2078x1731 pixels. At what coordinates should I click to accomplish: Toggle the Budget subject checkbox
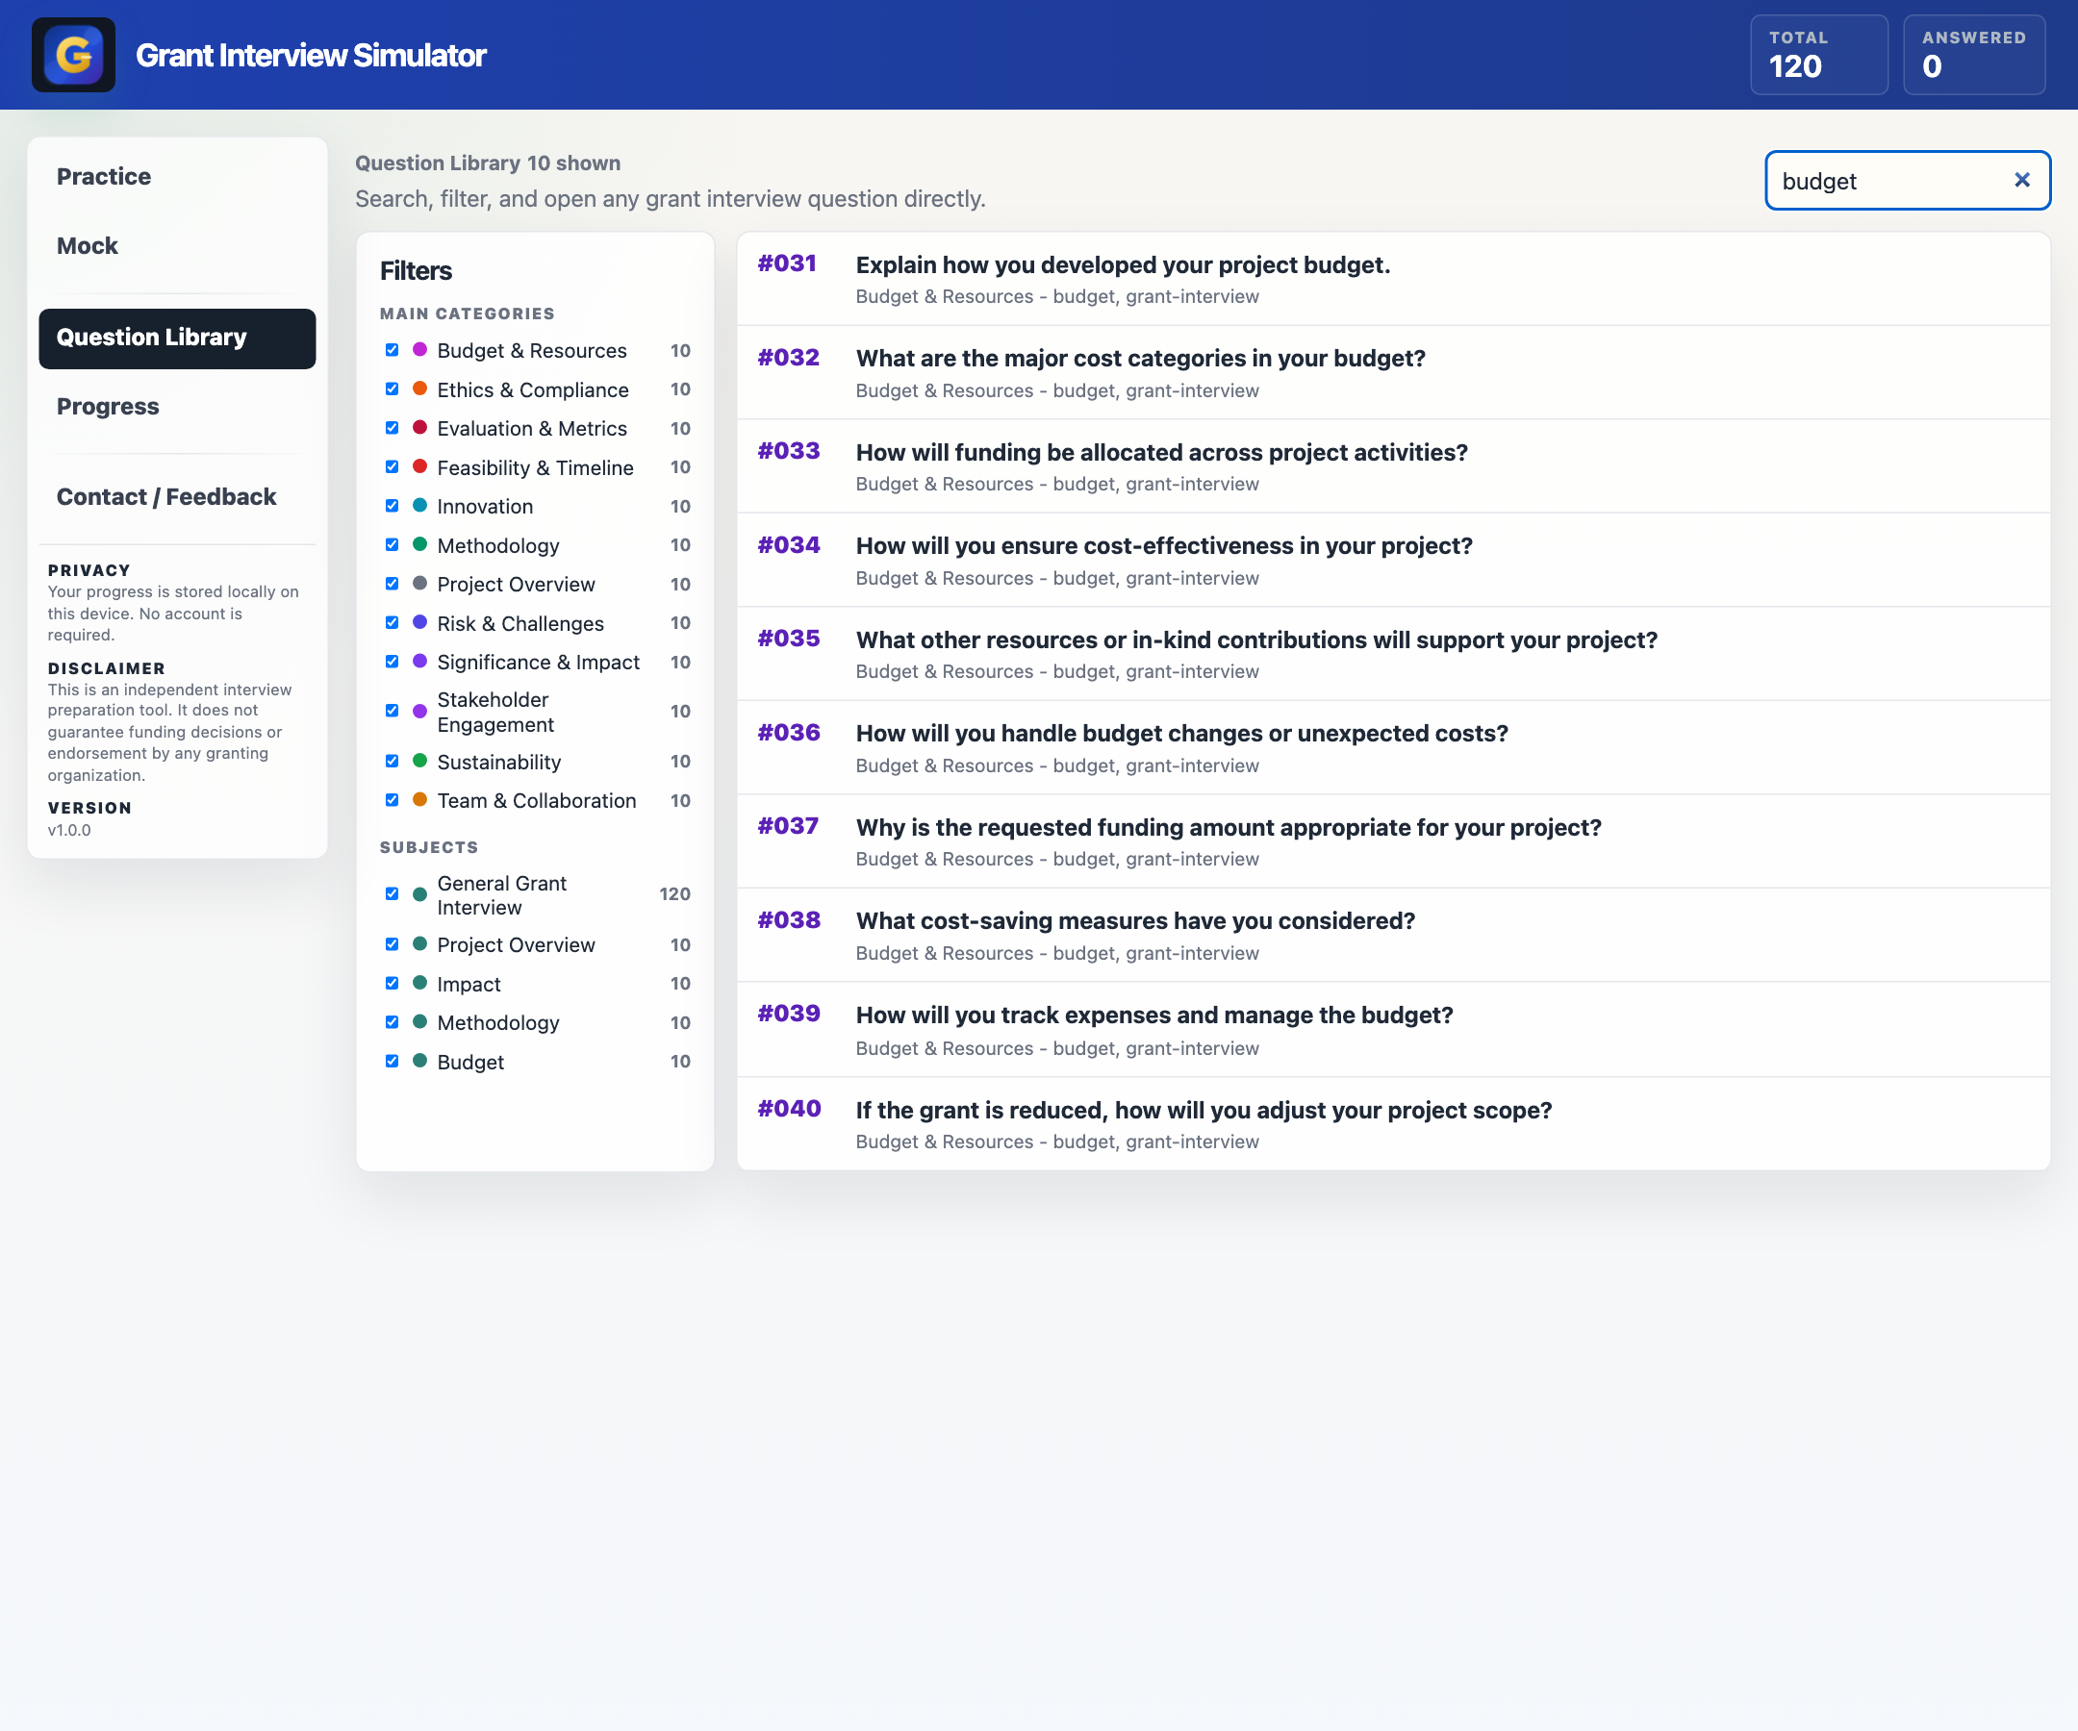coord(392,1062)
